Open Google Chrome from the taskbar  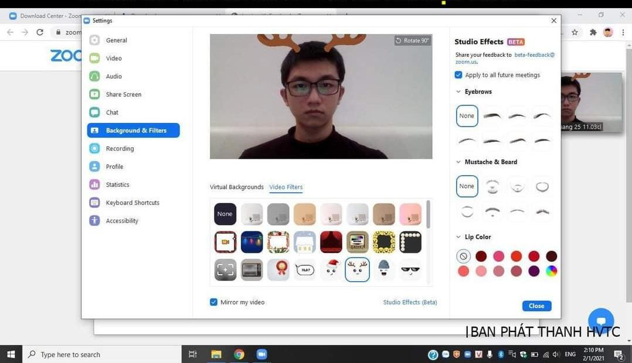point(238,354)
